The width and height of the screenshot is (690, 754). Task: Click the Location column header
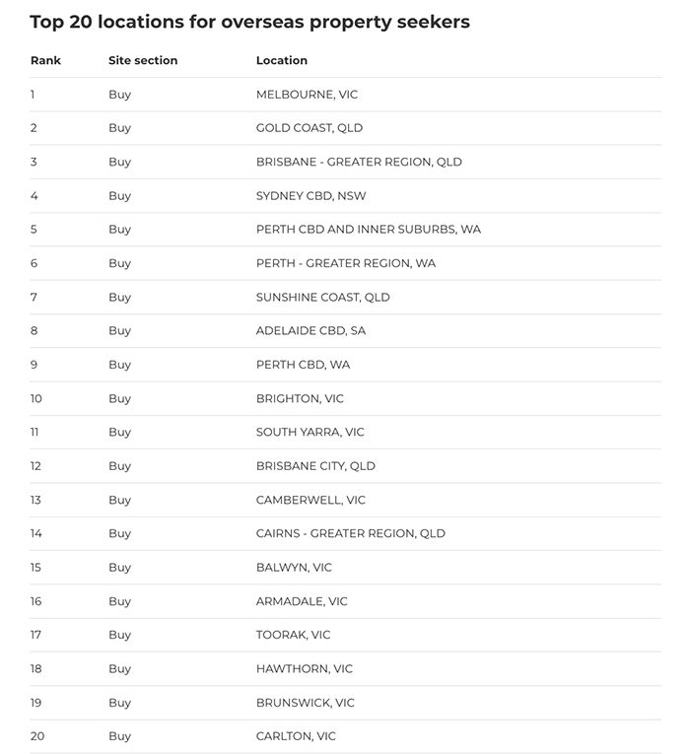tap(281, 60)
